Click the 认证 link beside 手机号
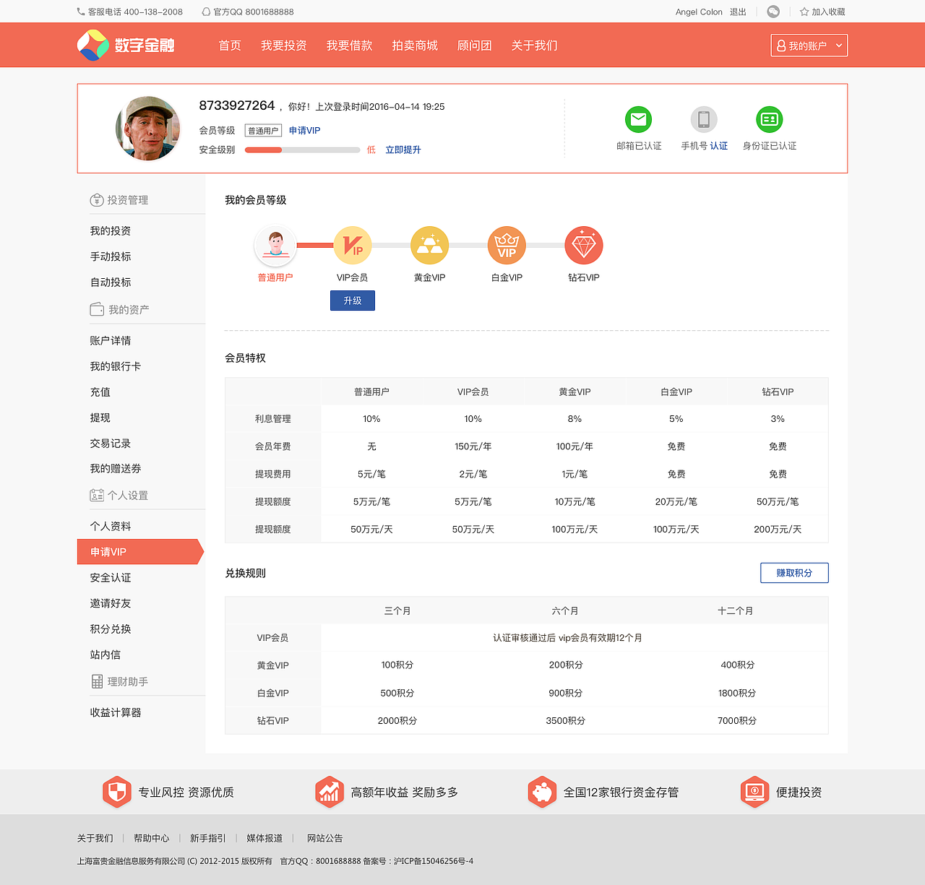The width and height of the screenshot is (925, 885). (719, 146)
